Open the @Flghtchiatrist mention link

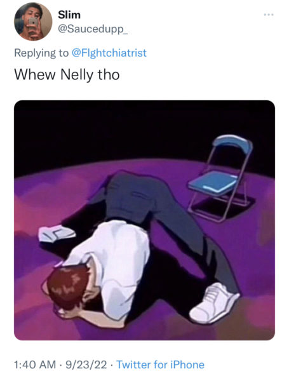(109, 53)
